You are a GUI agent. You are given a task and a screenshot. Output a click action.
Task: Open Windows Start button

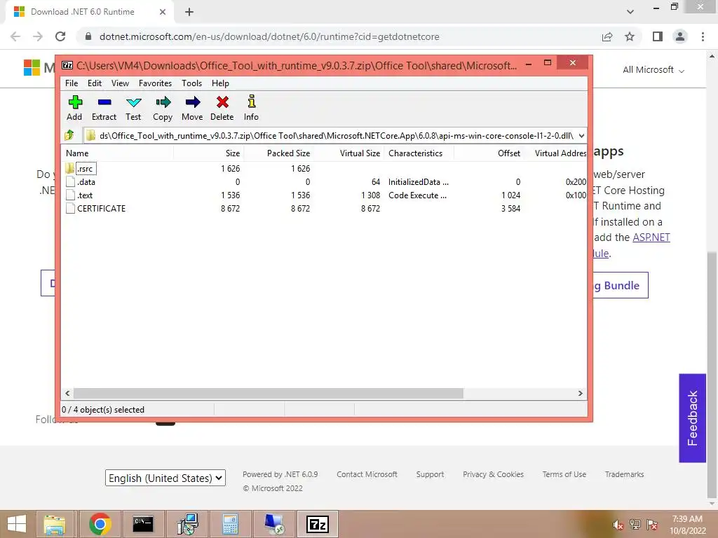pyautogui.click(x=17, y=524)
